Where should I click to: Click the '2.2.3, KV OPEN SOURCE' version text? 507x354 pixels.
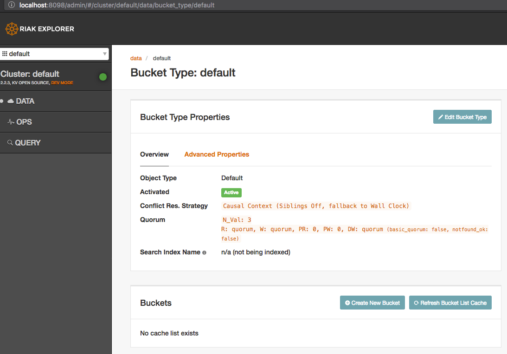point(25,83)
